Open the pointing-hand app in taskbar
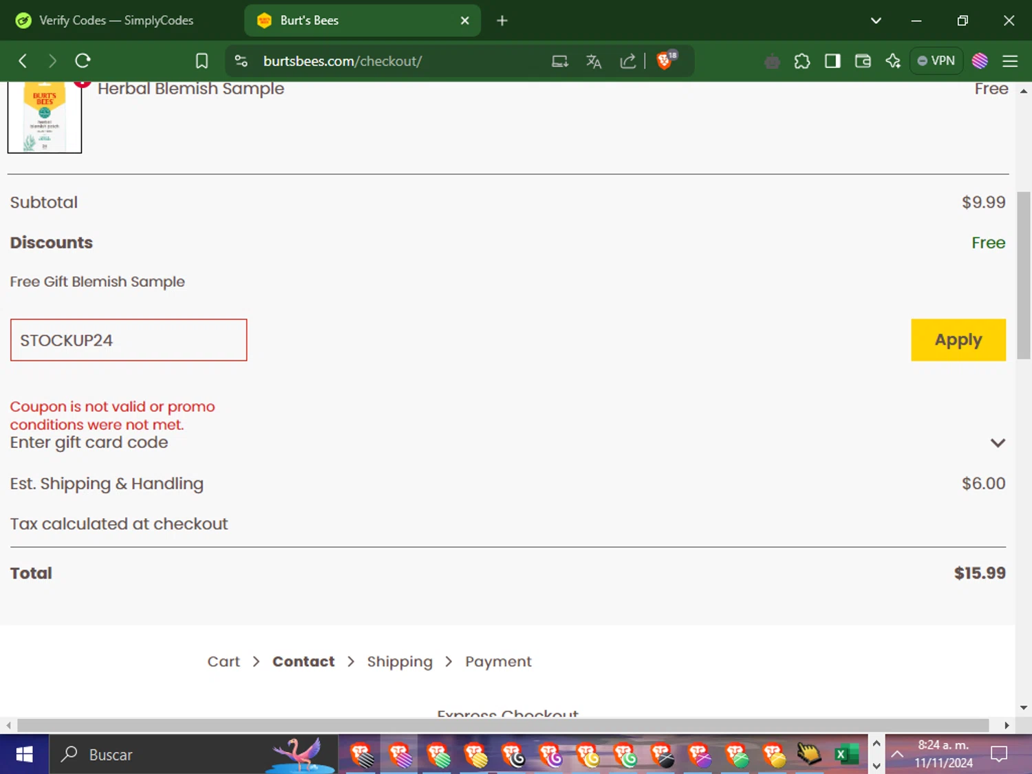The width and height of the screenshot is (1032, 774). (x=809, y=755)
